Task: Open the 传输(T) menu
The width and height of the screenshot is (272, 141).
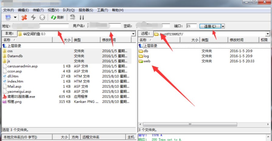Action: pos(38,10)
